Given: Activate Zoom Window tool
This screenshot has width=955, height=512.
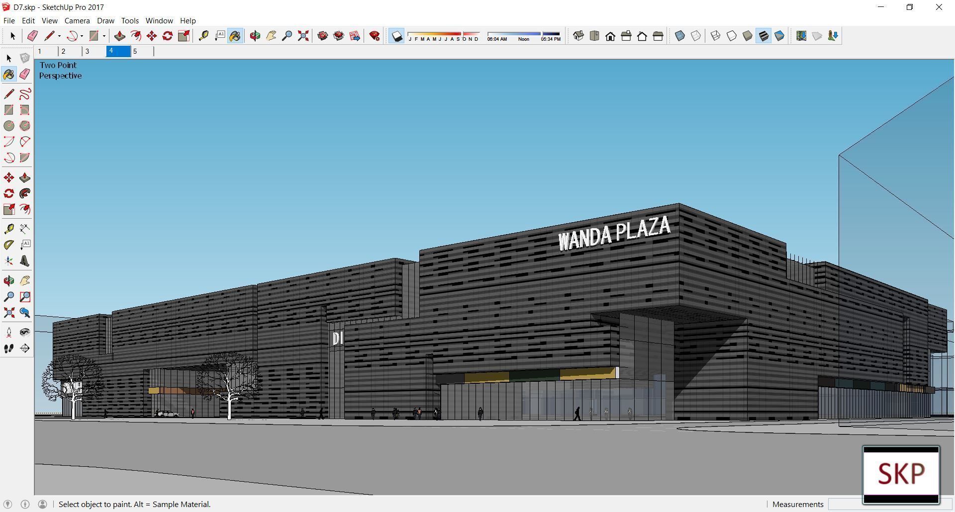Looking at the screenshot, I should tap(25, 297).
